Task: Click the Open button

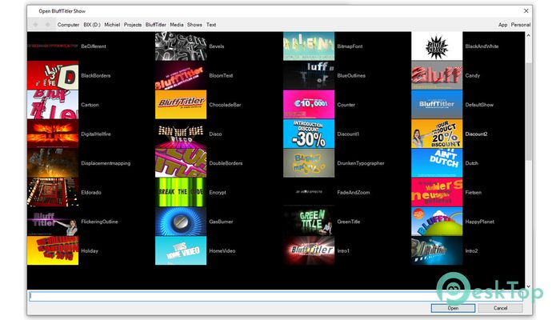Action: click(x=453, y=308)
